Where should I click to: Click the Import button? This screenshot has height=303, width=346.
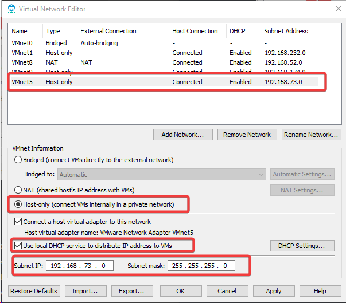pos(85,291)
